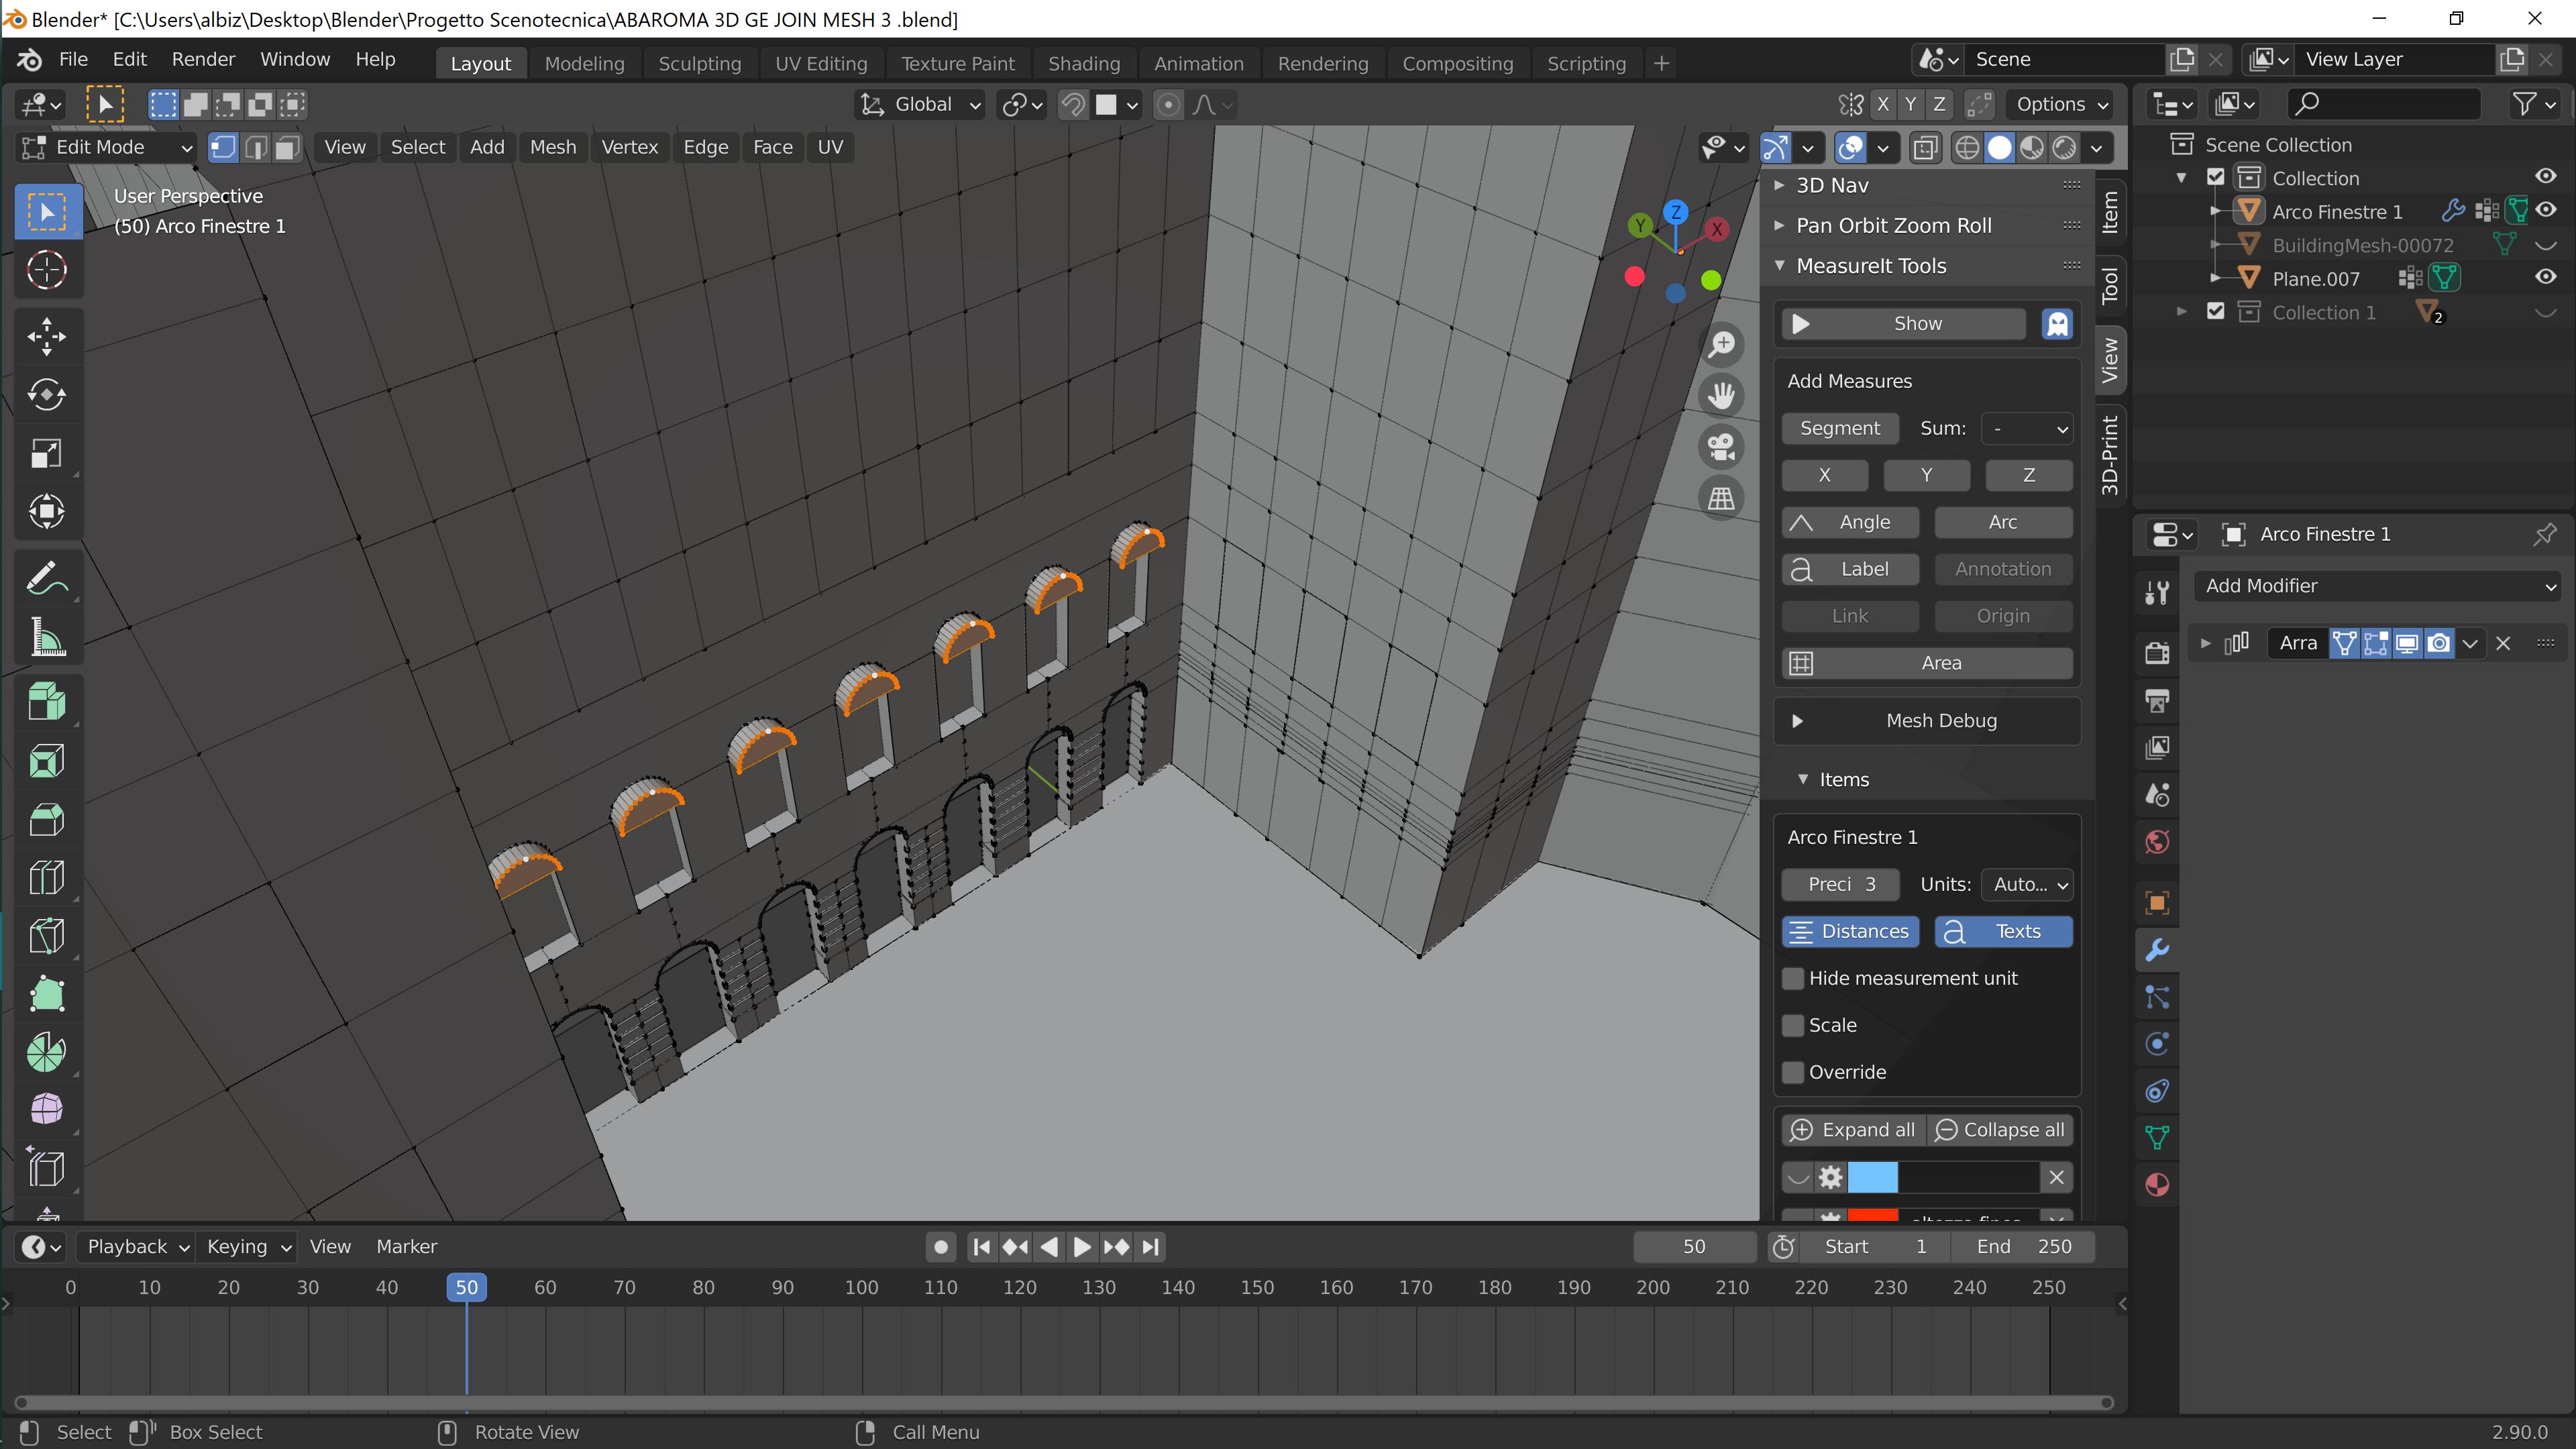Enable the Scale checkbox

click(x=1793, y=1025)
